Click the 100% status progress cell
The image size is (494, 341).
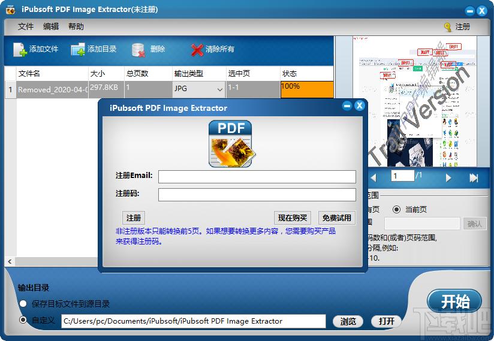(307, 89)
